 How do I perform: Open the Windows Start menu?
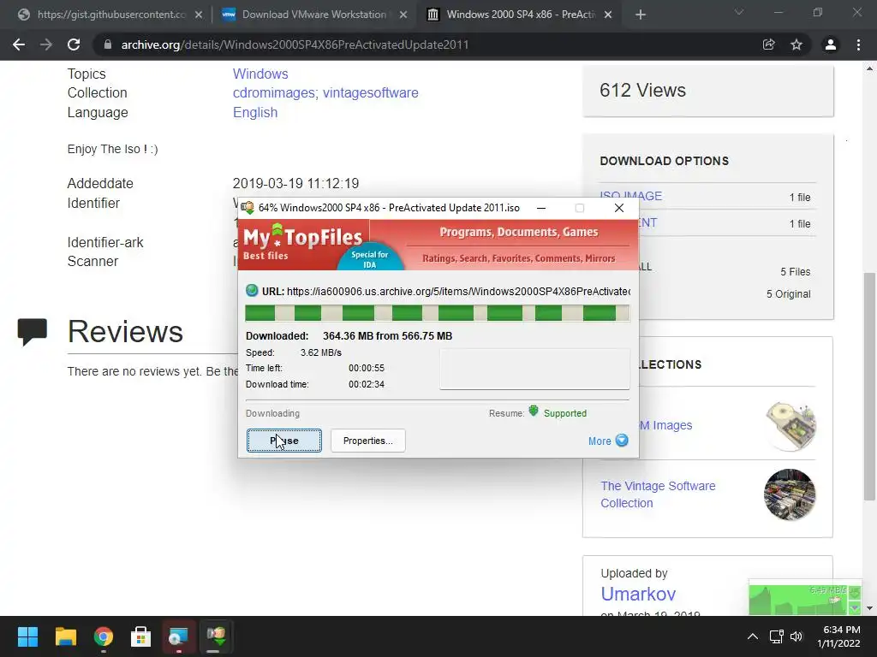(x=27, y=636)
